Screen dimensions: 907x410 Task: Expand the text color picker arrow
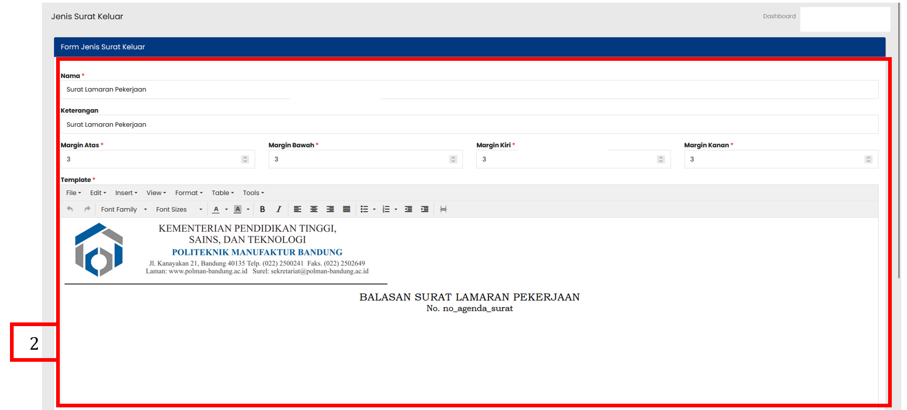point(227,209)
